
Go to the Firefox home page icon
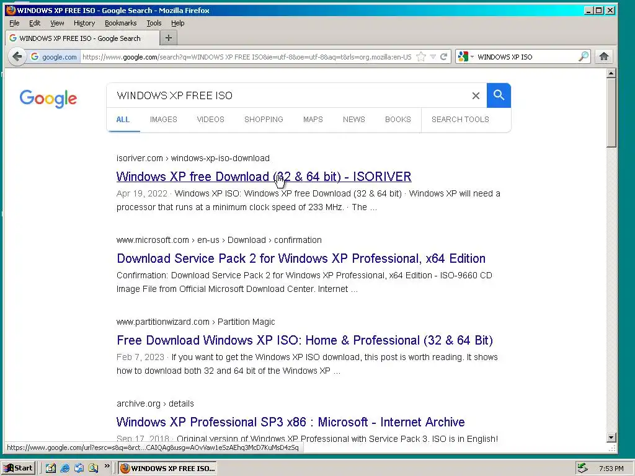(x=604, y=56)
